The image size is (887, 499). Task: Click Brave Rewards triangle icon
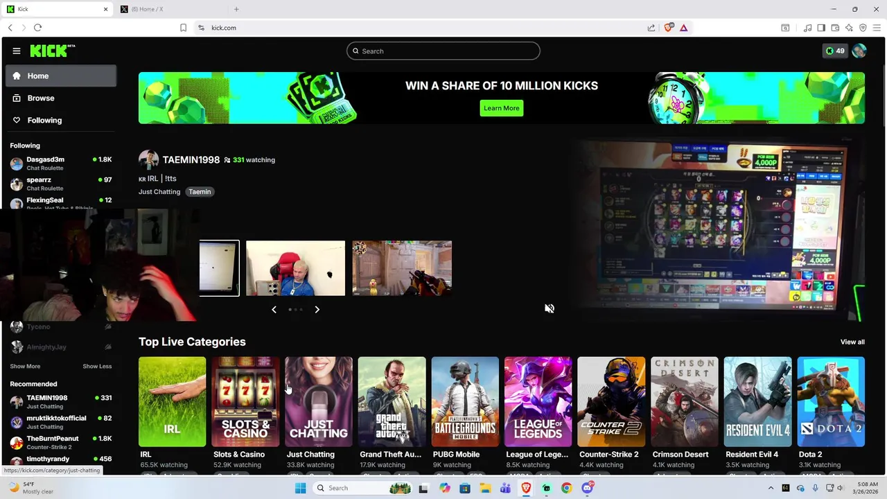[x=683, y=28]
